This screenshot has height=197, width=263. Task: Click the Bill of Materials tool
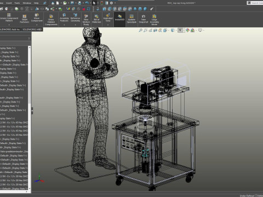[x=96, y=19]
